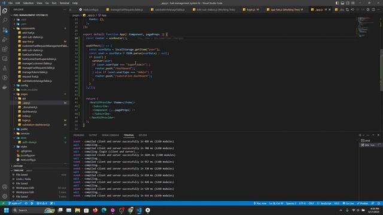The image size is (383, 215).
Task: Click the Go Live status bar button
Action: click(x=348, y=203)
